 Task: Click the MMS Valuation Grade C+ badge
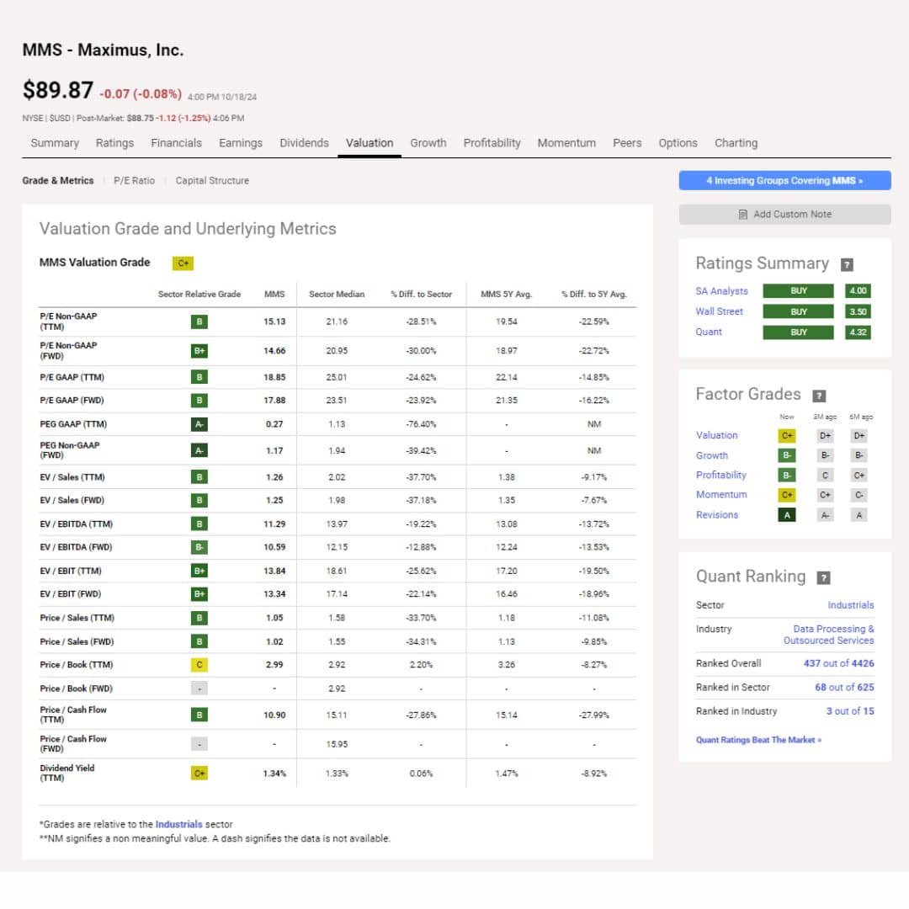tap(183, 263)
